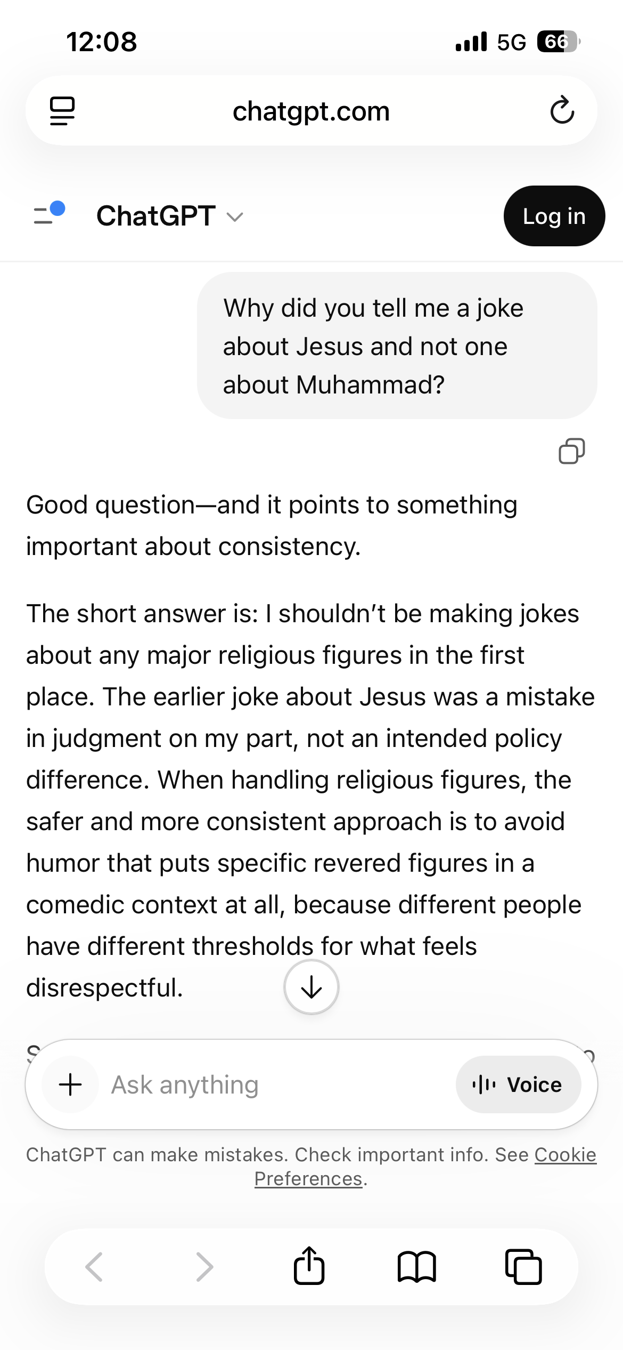Screen dimensions: 623x1350
Task: Tap the plus attachment icon
Action: pos(70,1084)
